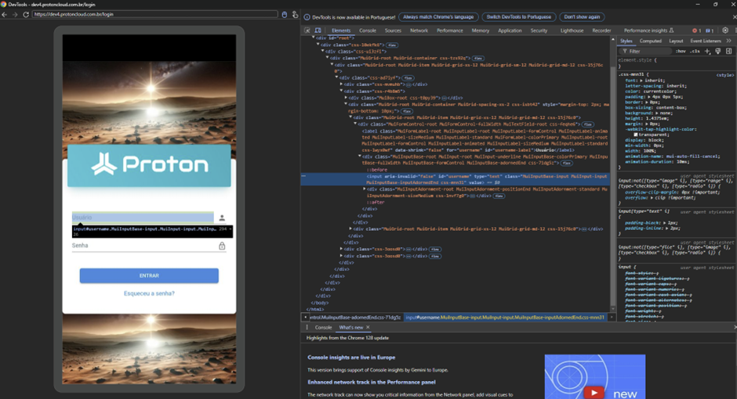Screen dimensions: 737x399
Task: Toggle flex badge on MuiGrid-container css-tzs92q
Action: 478,58
